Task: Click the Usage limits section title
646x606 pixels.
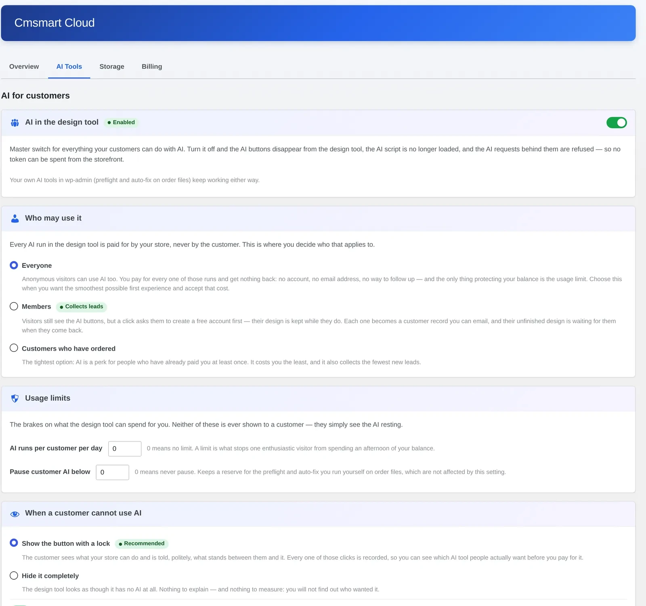Action: pyautogui.click(x=48, y=398)
